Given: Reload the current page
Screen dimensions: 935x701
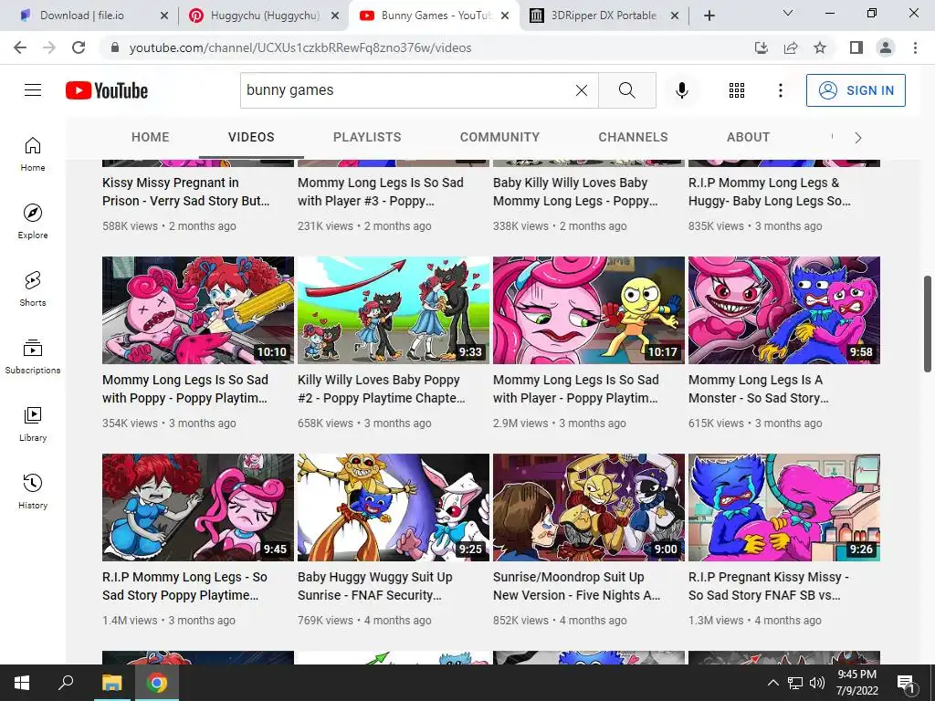Looking at the screenshot, I should (79, 47).
